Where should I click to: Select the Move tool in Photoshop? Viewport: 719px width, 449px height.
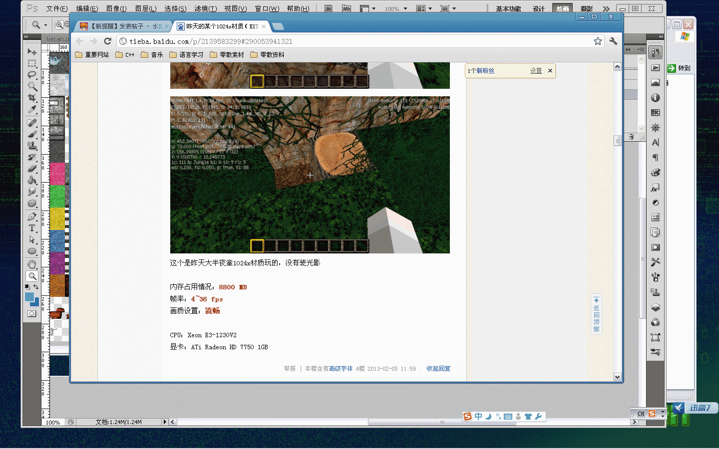(x=32, y=51)
